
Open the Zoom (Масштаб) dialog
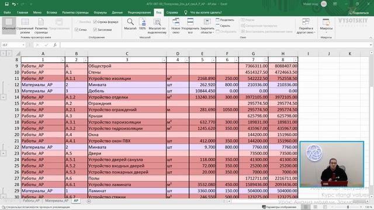point(130,24)
